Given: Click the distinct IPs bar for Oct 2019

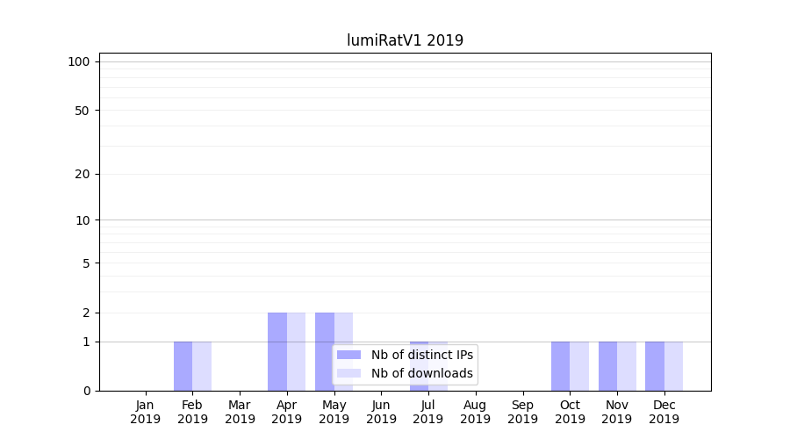Looking at the screenshot, I should pos(560,366).
